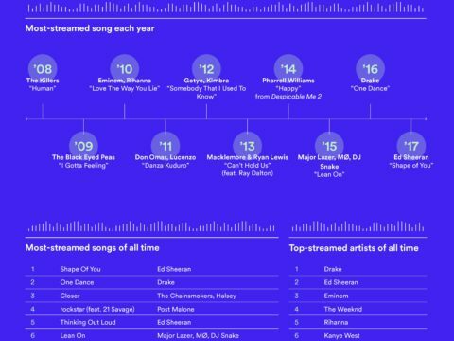
Task: Click "Kanye West" in top artists list
Action: pos(341,335)
